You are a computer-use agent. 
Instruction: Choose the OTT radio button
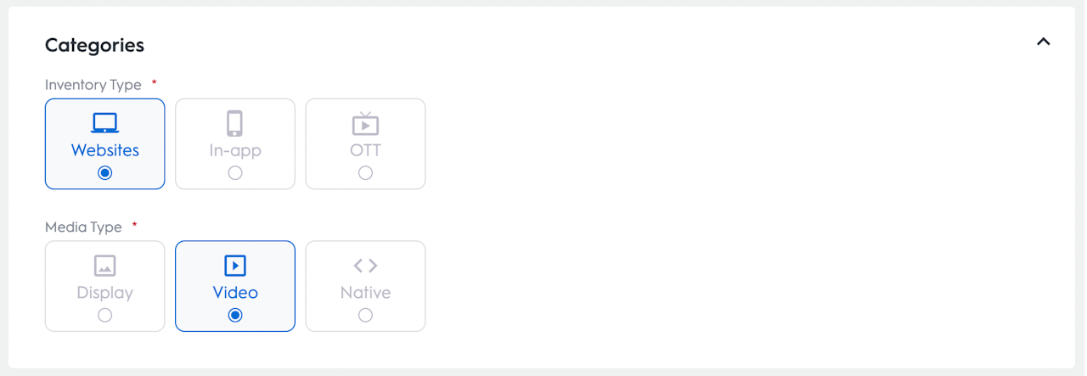pos(365,173)
